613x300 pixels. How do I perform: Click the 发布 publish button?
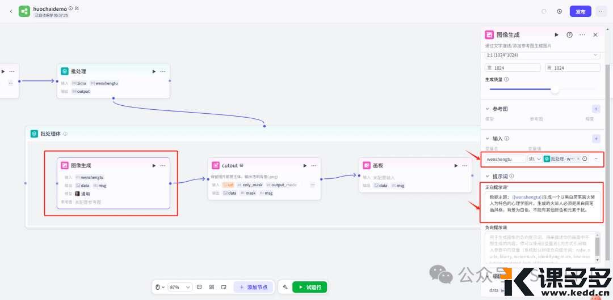[580, 11]
